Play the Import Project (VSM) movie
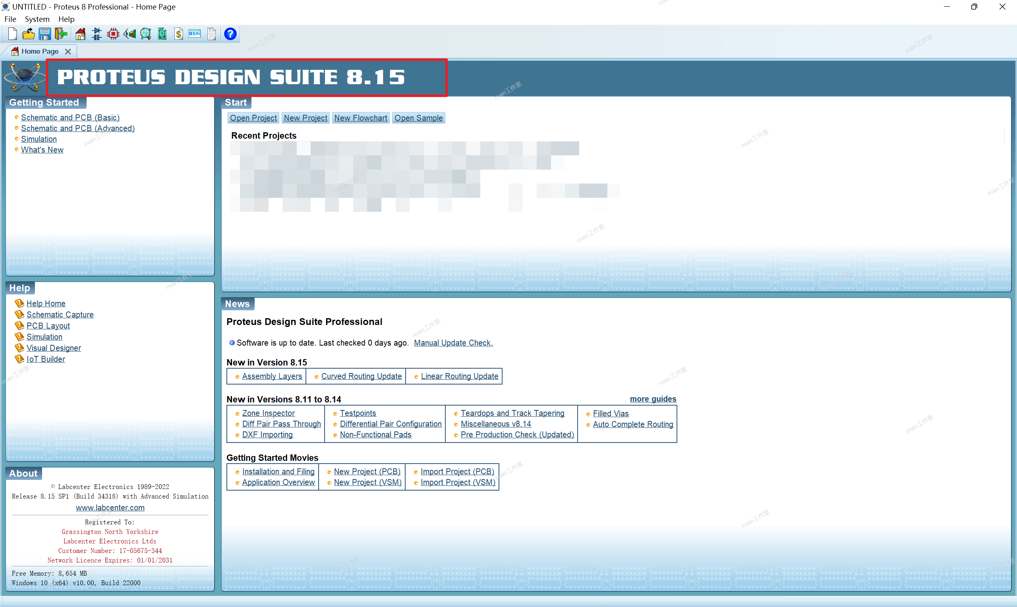Image resolution: width=1017 pixels, height=607 pixels. [x=458, y=483]
